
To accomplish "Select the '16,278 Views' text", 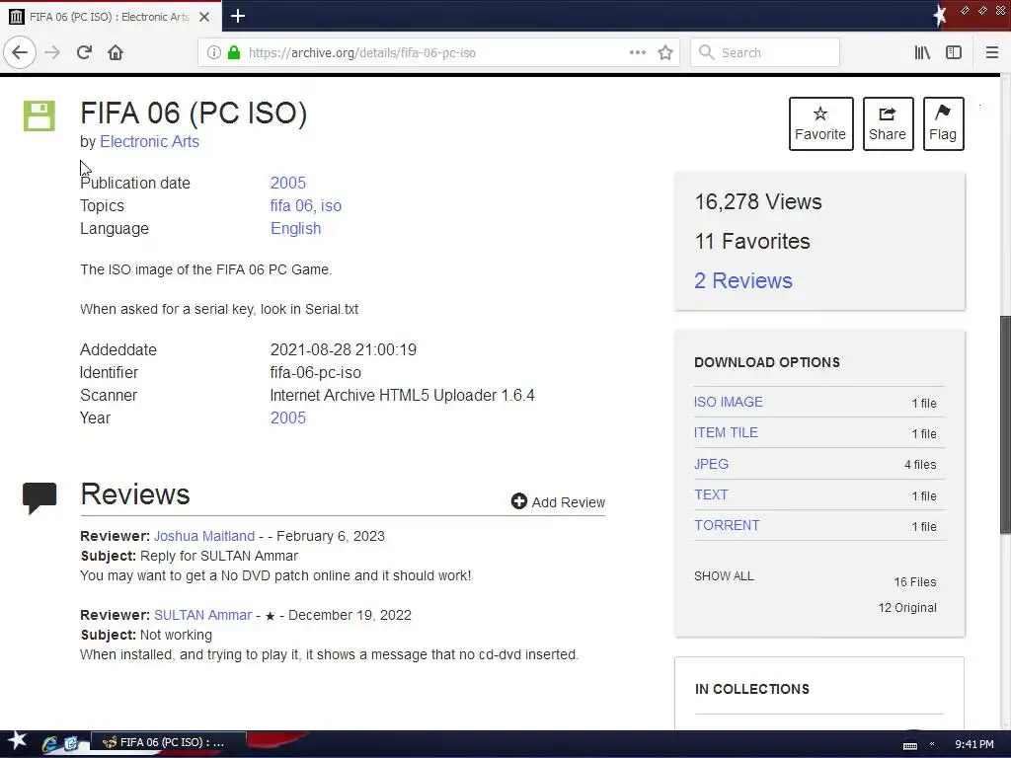I will pyautogui.click(x=758, y=201).
